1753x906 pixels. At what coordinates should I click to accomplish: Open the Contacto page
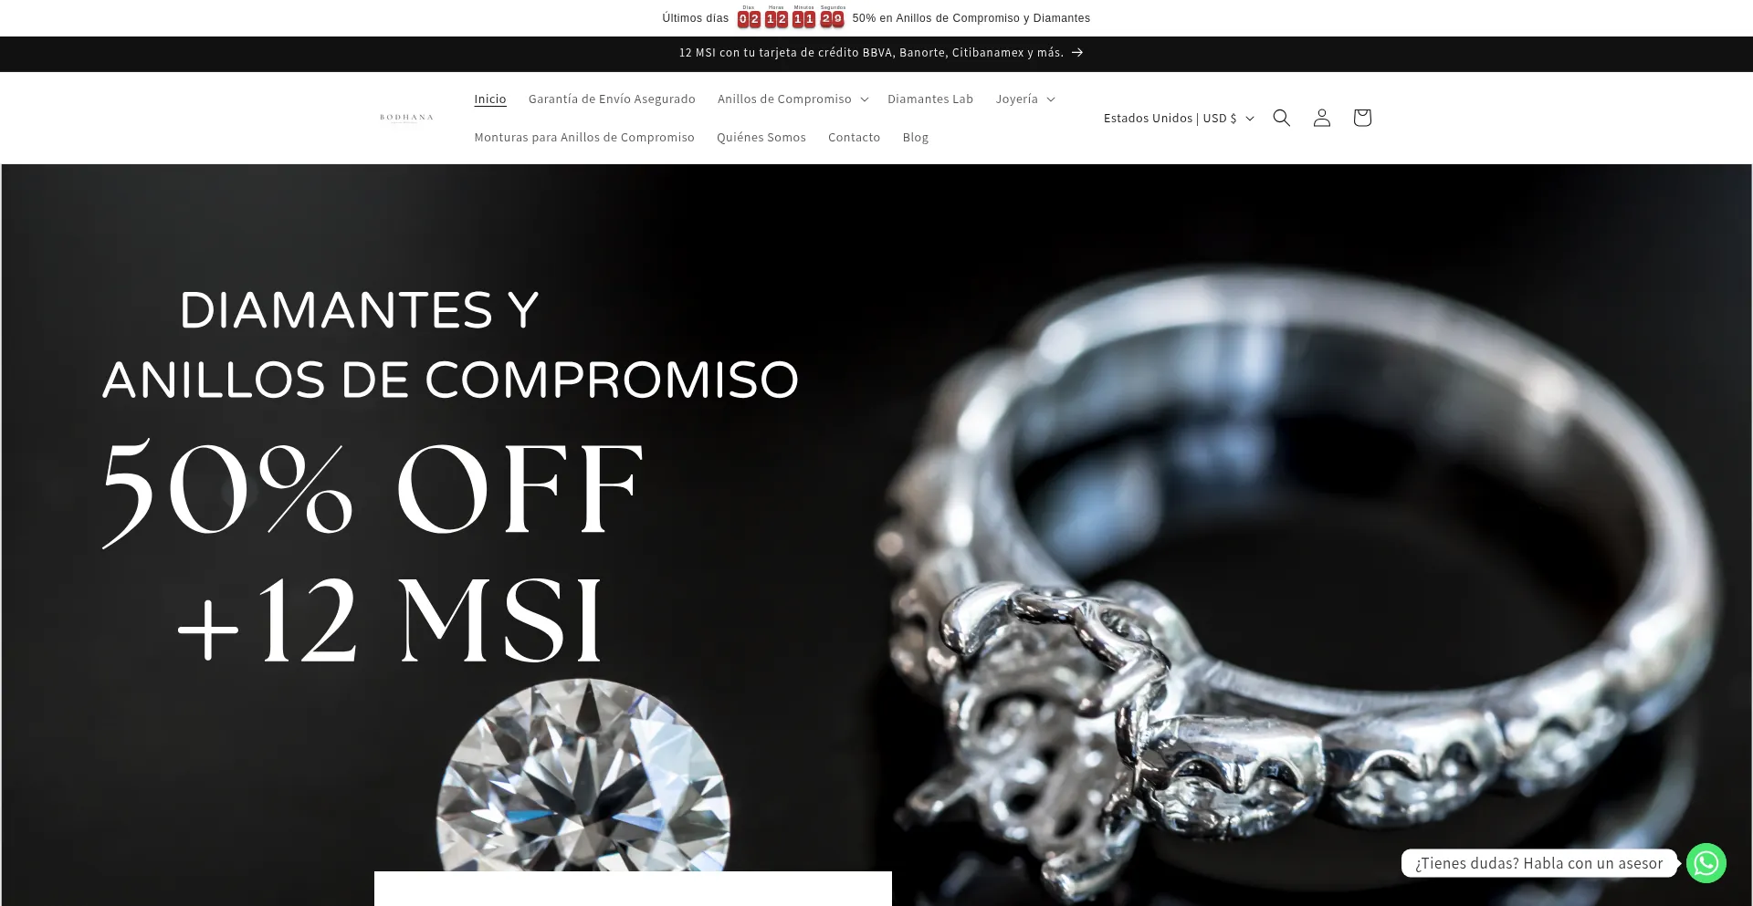854,137
